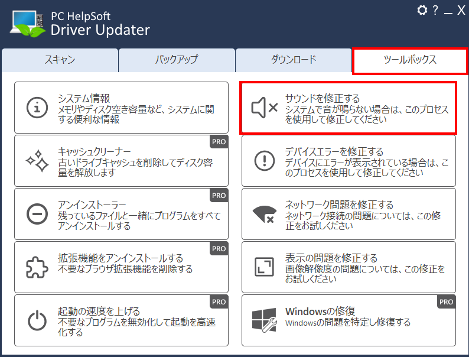Switch to the バックアップ tab
Image resolution: width=469 pixels, height=357 pixels.
(x=177, y=60)
